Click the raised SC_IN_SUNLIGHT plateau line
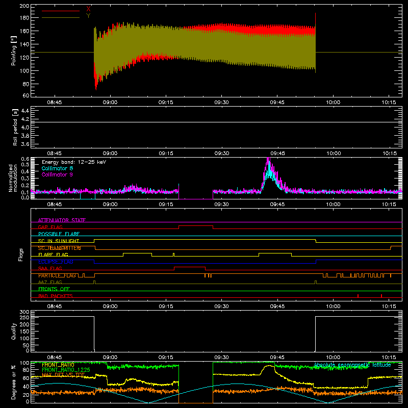Screen dimensions: 408x408 pyautogui.click(x=205, y=239)
